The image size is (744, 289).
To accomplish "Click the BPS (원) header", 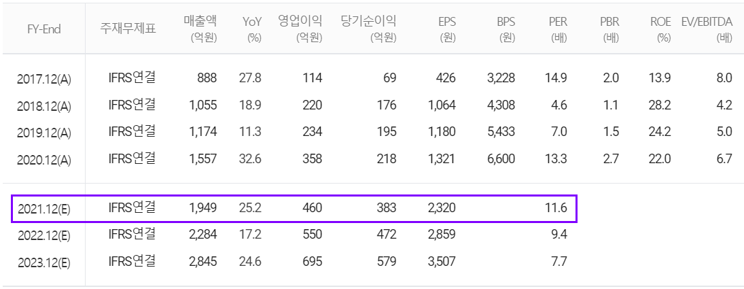I will 506,29.
